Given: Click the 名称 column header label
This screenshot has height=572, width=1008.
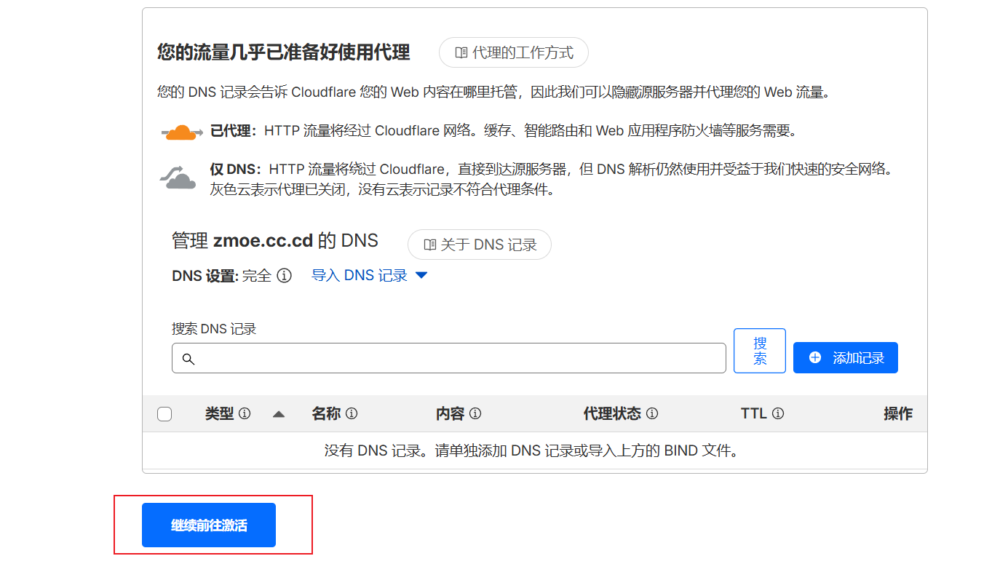Looking at the screenshot, I should point(326,414).
